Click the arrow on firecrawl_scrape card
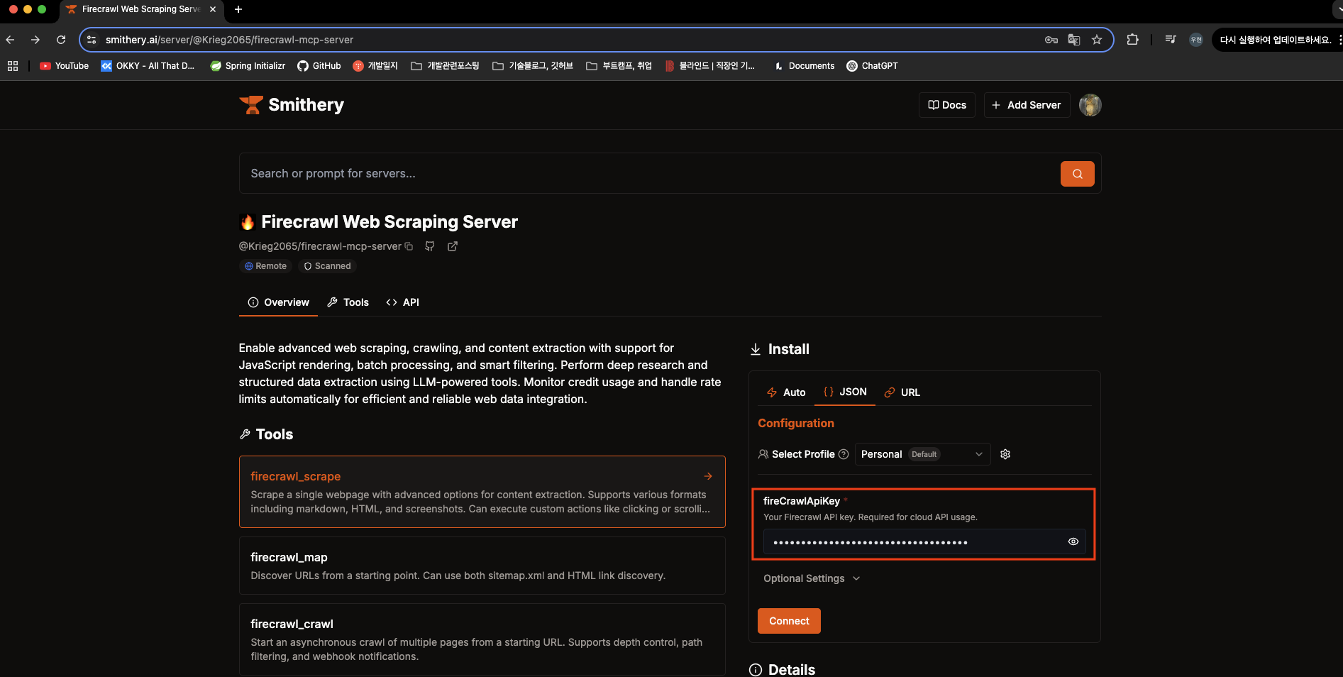The height and width of the screenshot is (677, 1343). (x=708, y=476)
